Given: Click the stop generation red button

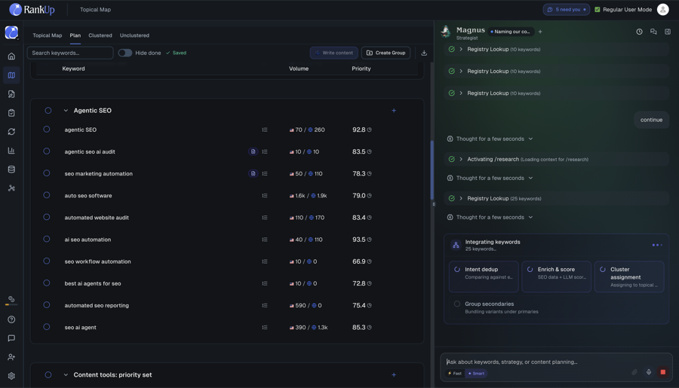Looking at the screenshot, I should pyautogui.click(x=662, y=372).
